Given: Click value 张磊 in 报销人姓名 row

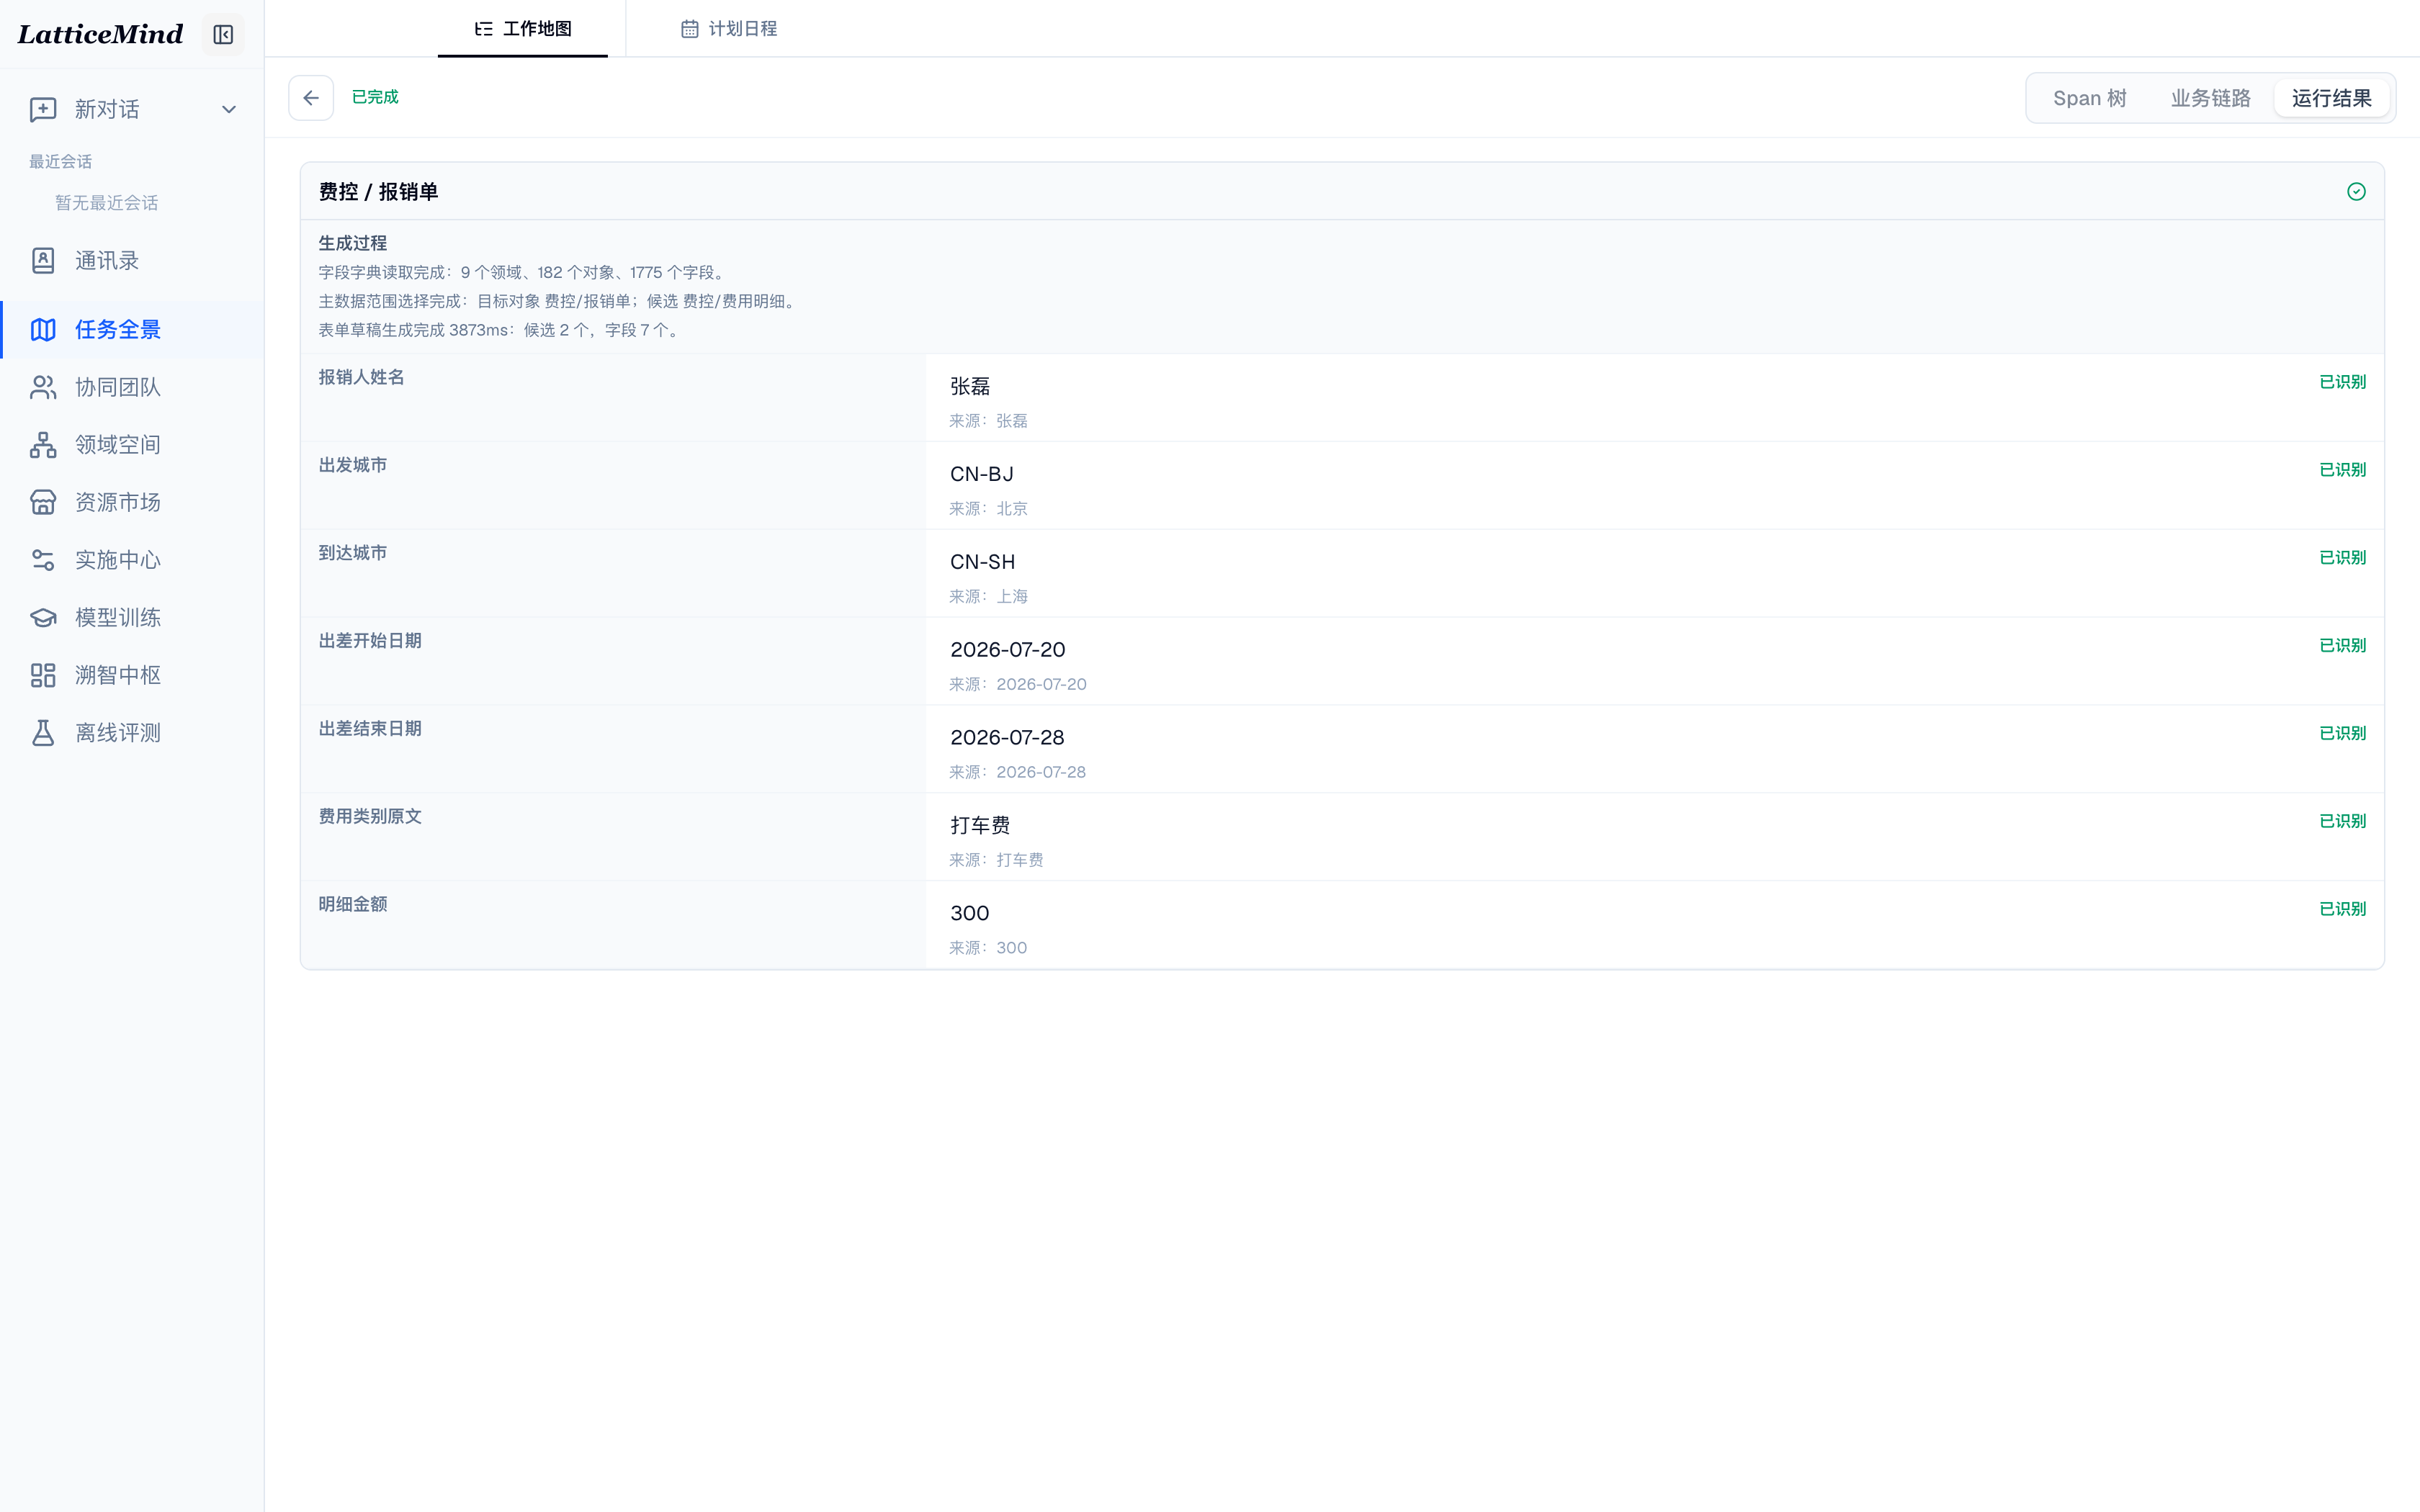Looking at the screenshot, I should pos(969,386).
